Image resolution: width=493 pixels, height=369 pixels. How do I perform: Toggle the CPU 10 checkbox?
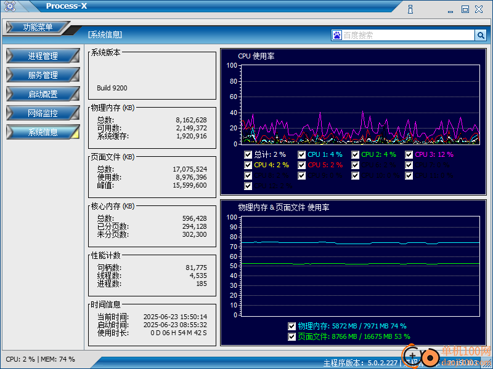pyautogui.click(x=356, y=175)
